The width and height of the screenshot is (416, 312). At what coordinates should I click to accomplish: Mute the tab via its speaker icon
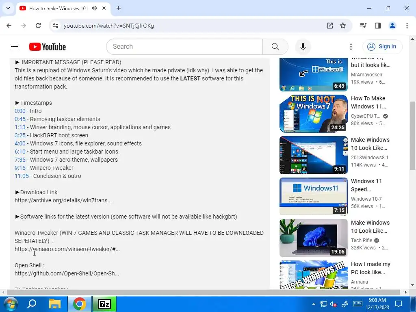pos(94,8)
